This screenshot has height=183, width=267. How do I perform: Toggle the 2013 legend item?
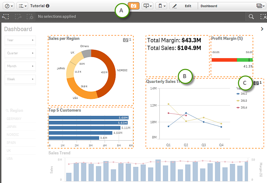coord(243,101)
